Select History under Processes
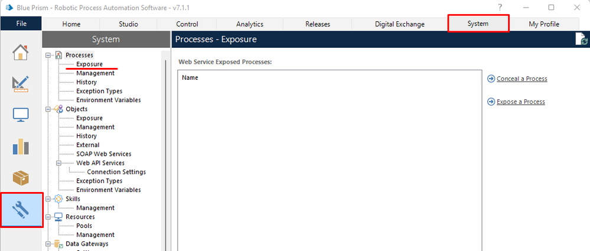This screenshot has height=251, width=590. coord(87,82)
